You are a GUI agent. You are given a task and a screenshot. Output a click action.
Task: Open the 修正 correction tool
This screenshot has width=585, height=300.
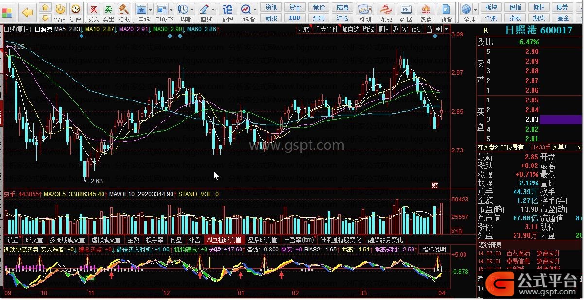click(x=60, y=13)
